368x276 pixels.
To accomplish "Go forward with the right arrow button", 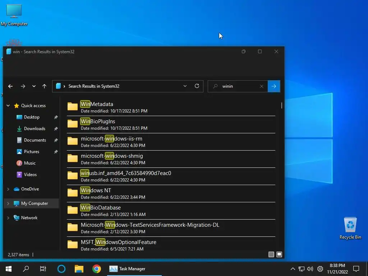I will click(x=23, y=86).
